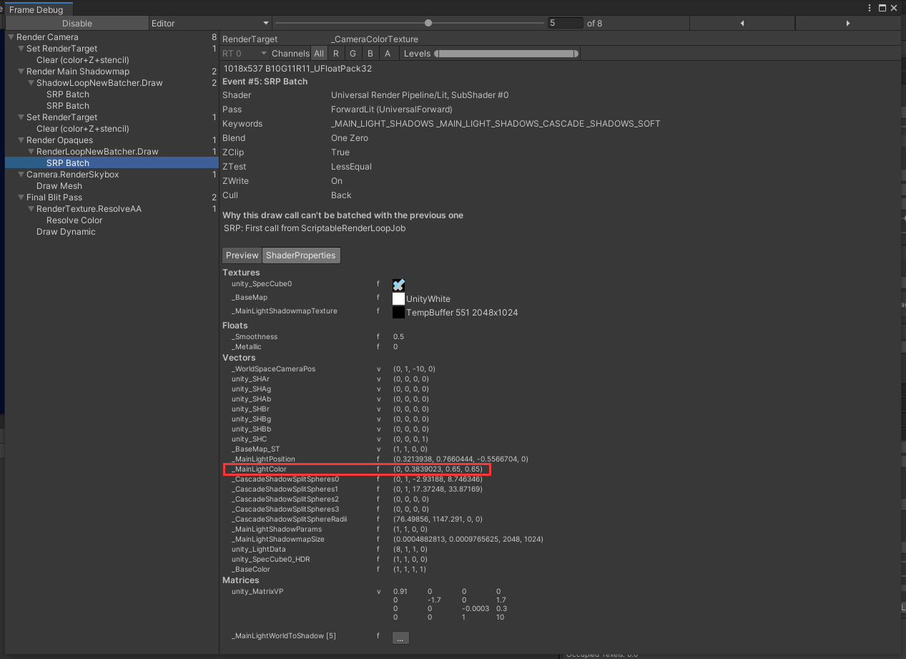Go to previous event arrow button
Viewport: 906px width, 659px height.
tap(742, 23)
